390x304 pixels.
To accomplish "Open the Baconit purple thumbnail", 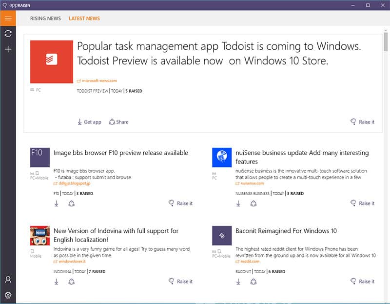I will coord(222,236).
